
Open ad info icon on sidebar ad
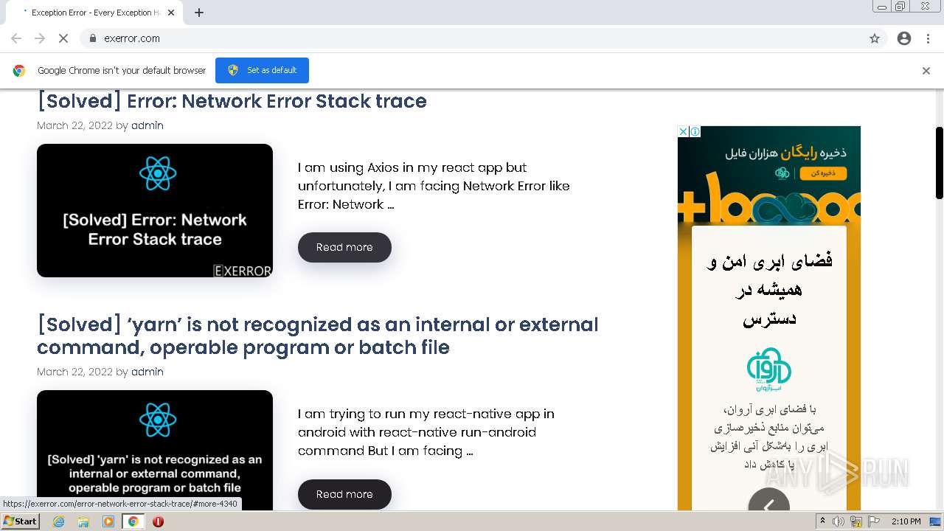(695, 132)
